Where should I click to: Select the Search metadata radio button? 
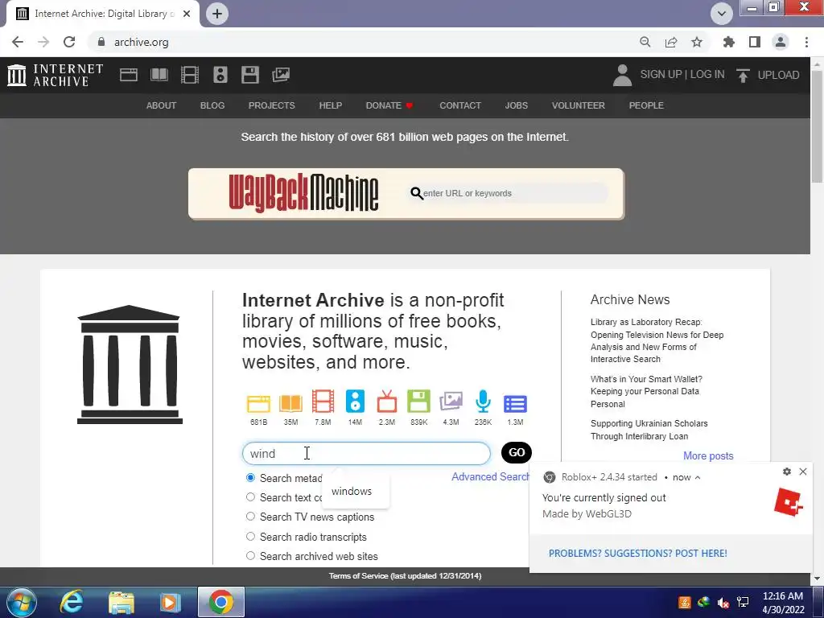[x=251, y=478]
